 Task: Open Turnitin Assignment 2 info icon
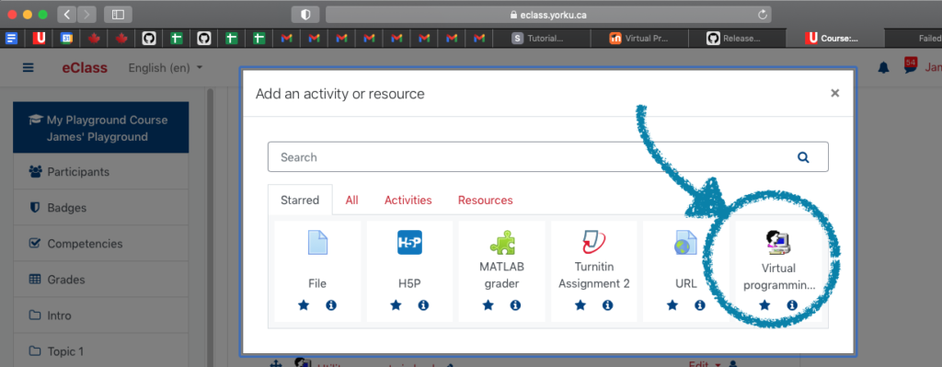click(x=608, y=305)
